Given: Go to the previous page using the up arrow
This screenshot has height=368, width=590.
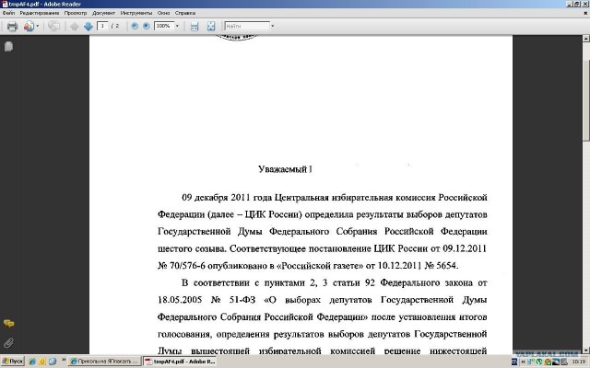Looking at the screenshot, I should [74, 27].
